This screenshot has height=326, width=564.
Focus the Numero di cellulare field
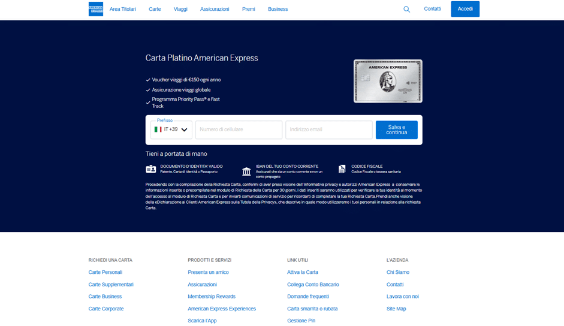click(x=239, y=129)
